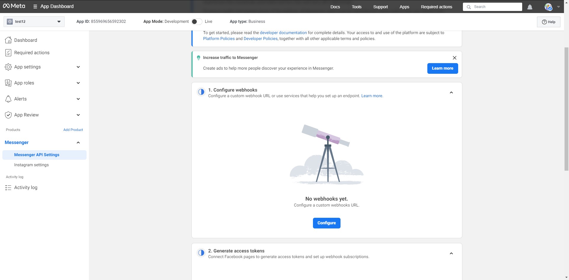Click the blue Configure button
Screen dimensions: 569x280
pos(326,223)
